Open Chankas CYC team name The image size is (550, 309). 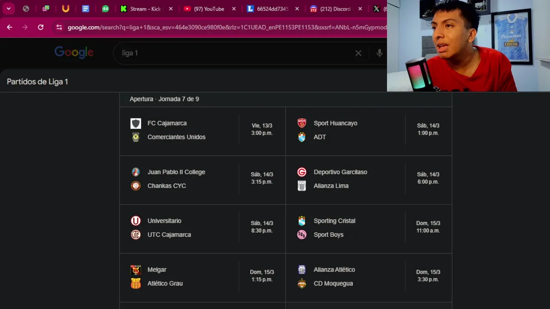point(167,186)
